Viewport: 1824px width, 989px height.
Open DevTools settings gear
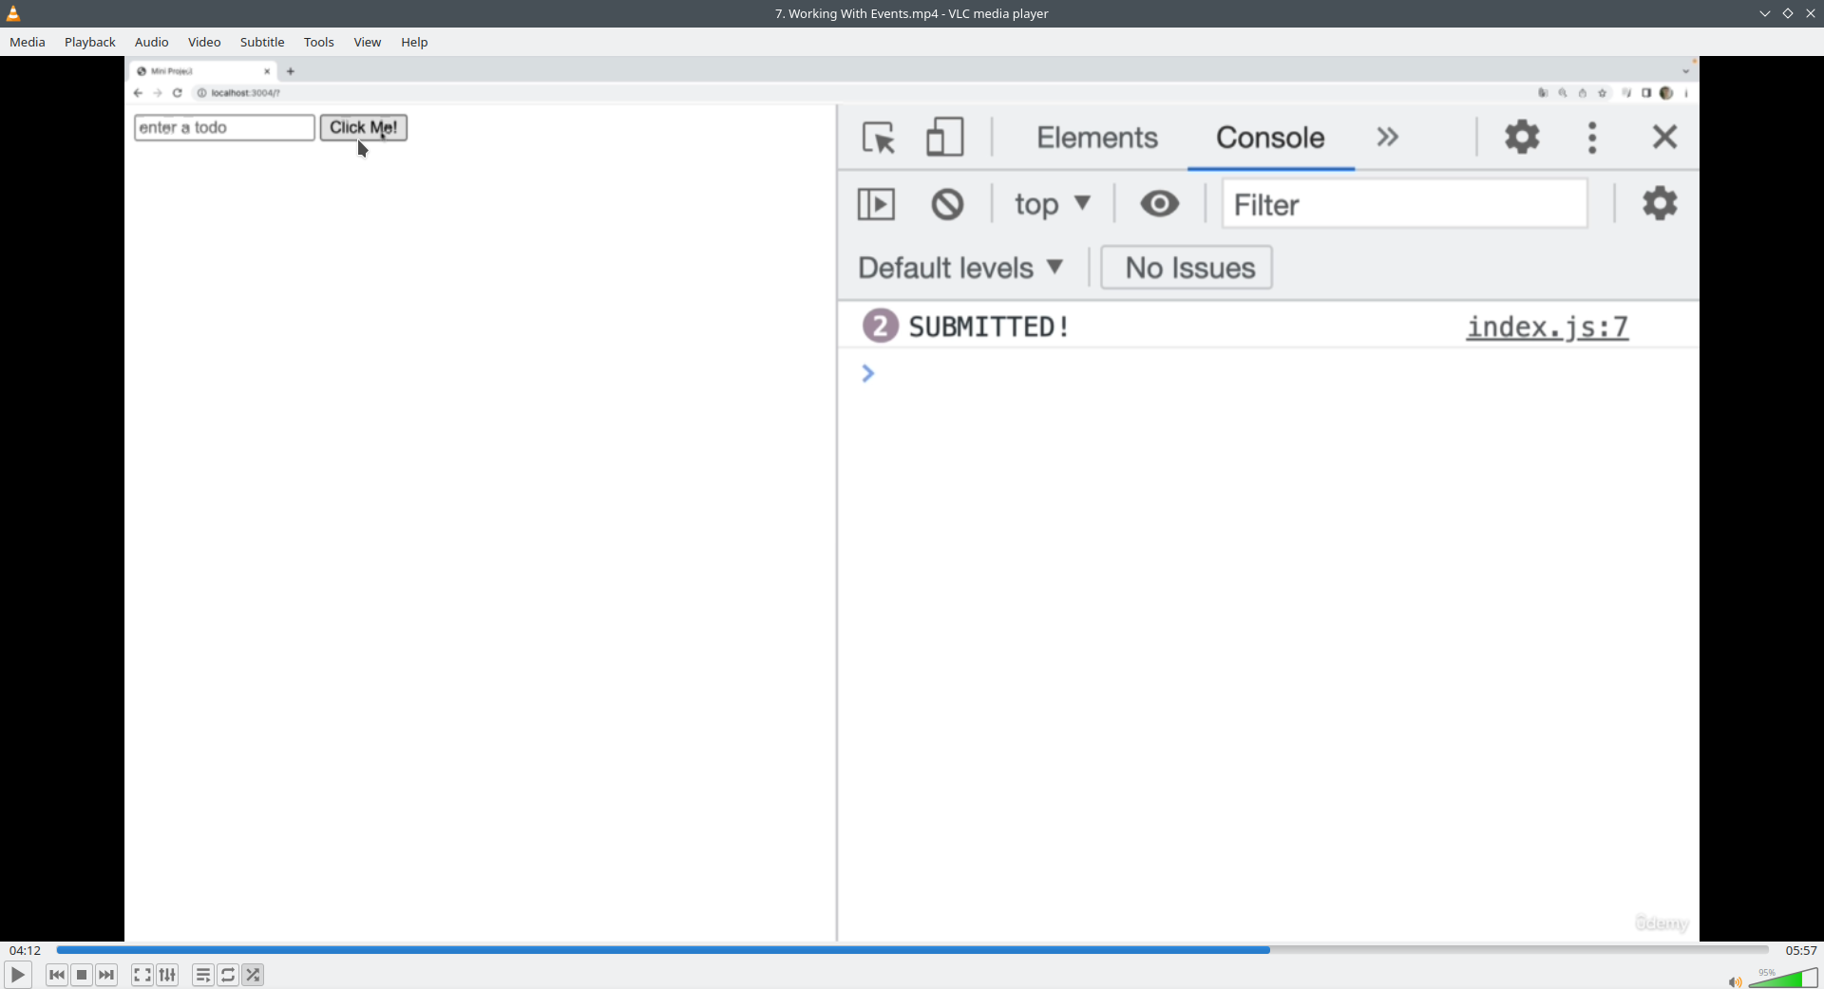(1522, 137)
